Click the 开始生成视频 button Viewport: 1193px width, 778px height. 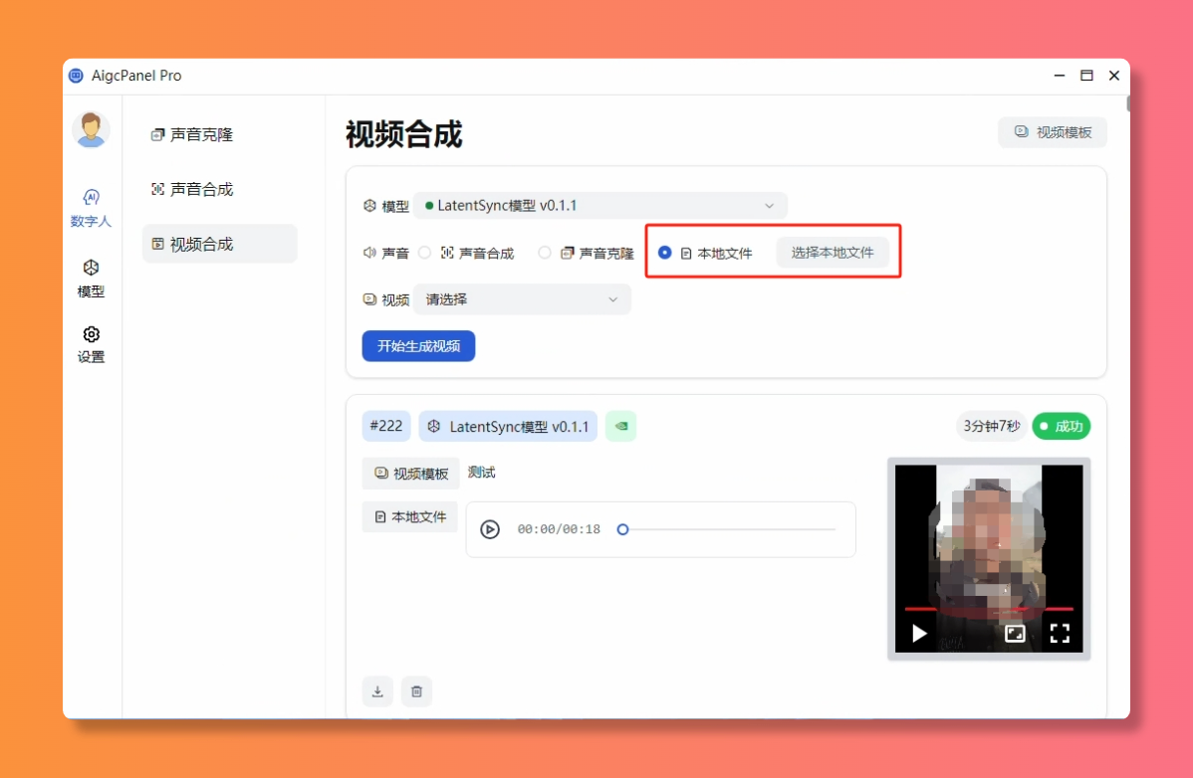point(418,346)
